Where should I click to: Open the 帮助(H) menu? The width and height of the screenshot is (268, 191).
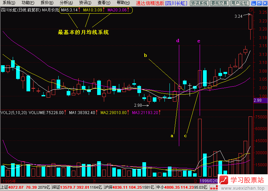123,3
